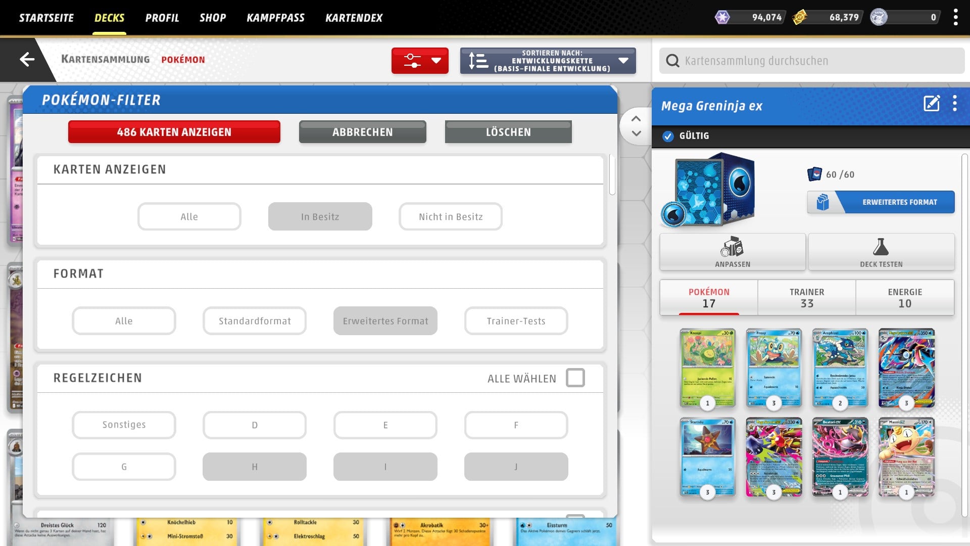Select the Mauzi ex card

point(906,457)
